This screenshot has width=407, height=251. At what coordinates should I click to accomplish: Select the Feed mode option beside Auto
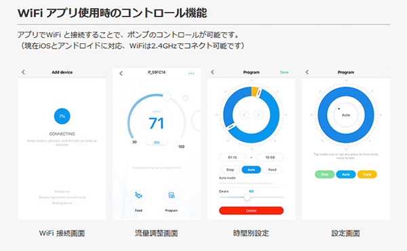click(x=272, y=170)
